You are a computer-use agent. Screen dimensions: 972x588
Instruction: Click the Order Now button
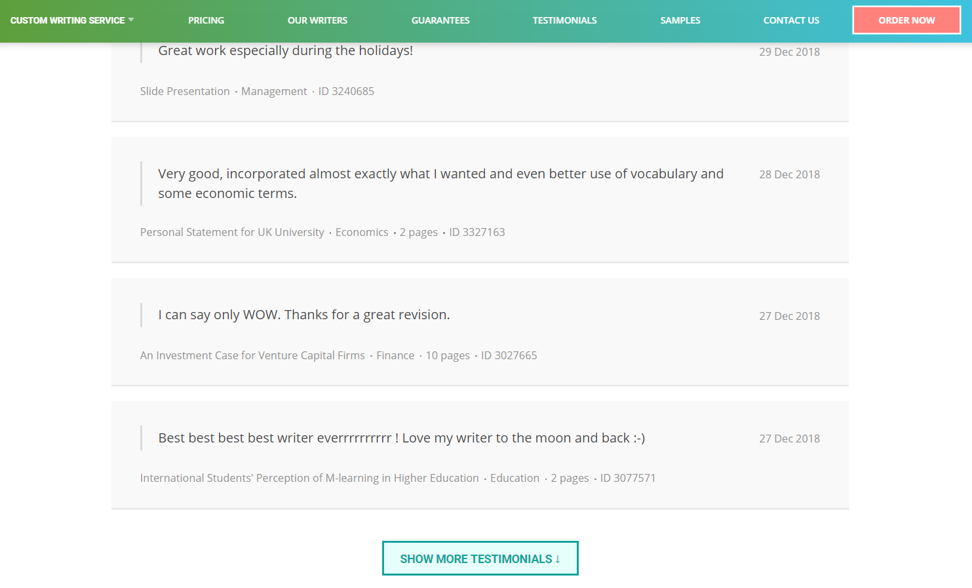coord(906,20)
